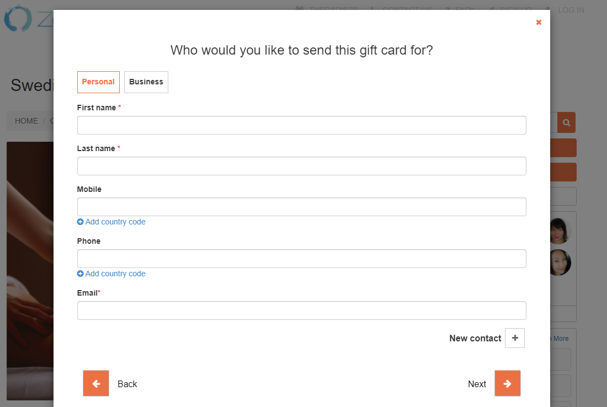The image size is (607, 407).
Task: Expand Add country code under Phone
Action: (111, 274)
